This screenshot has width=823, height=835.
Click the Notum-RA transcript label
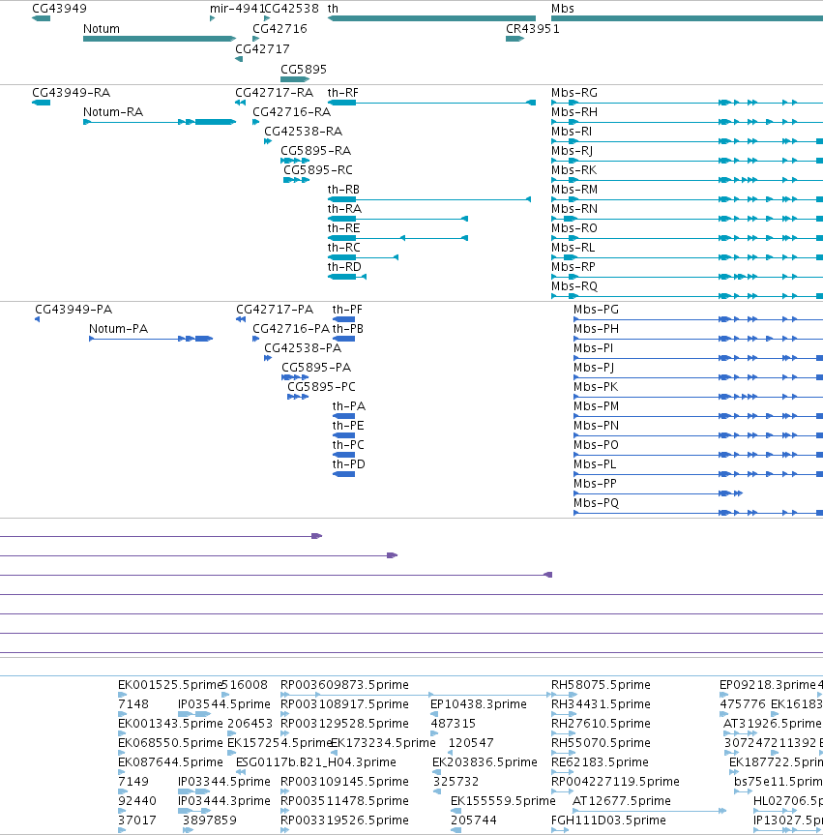[113, 112]
